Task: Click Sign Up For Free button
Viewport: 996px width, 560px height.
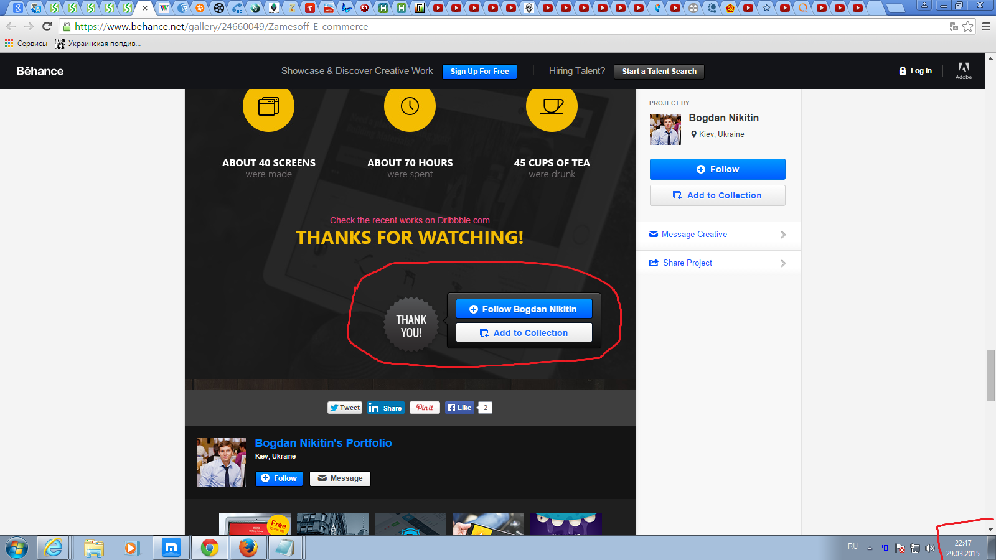Action: (x=479, y=72)
